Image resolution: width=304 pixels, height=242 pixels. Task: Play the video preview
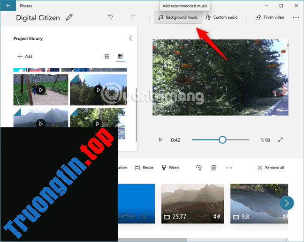pos(160,139)
